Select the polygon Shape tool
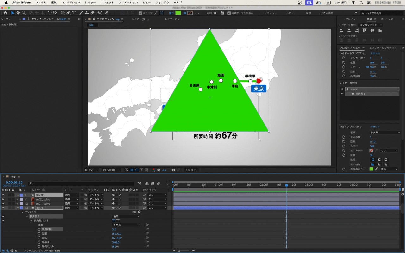The height and width of the screenshot is (253, 405). pyautogui.click(x=63, y=13)
